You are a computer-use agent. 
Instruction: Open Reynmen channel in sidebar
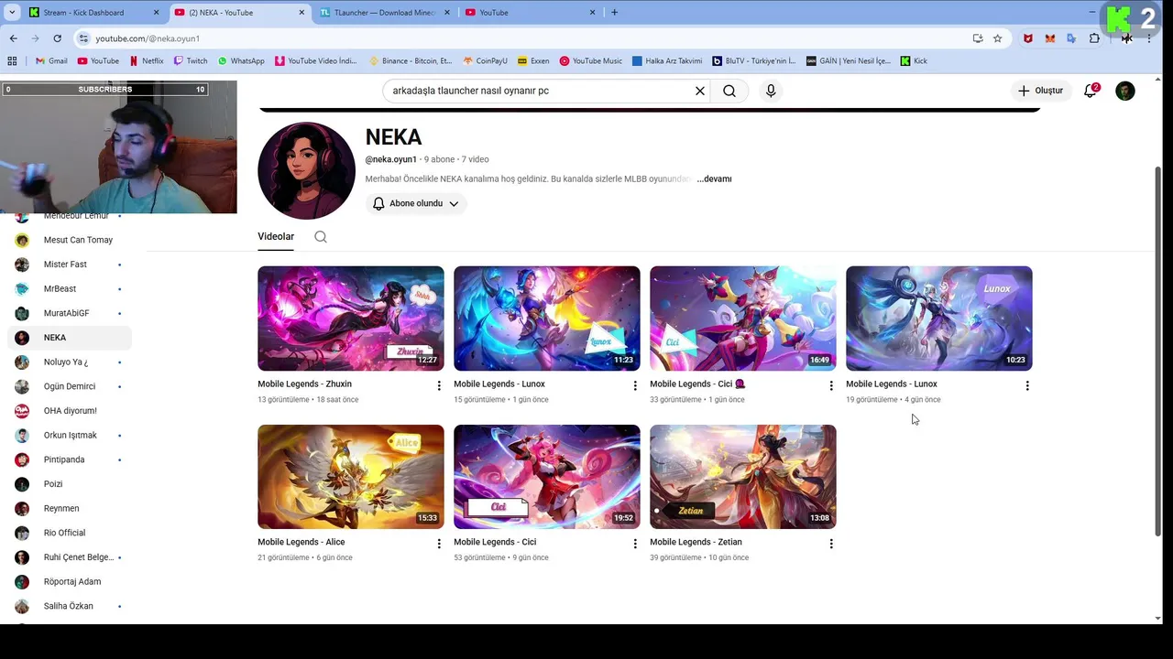tap(69, 509)
